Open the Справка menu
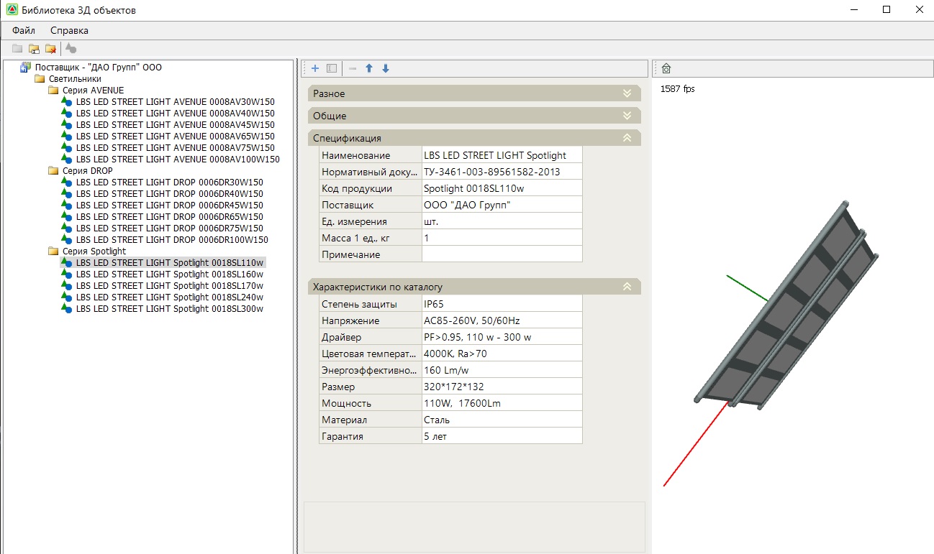Viewport: 934px width, 554px height. [69, 30]
